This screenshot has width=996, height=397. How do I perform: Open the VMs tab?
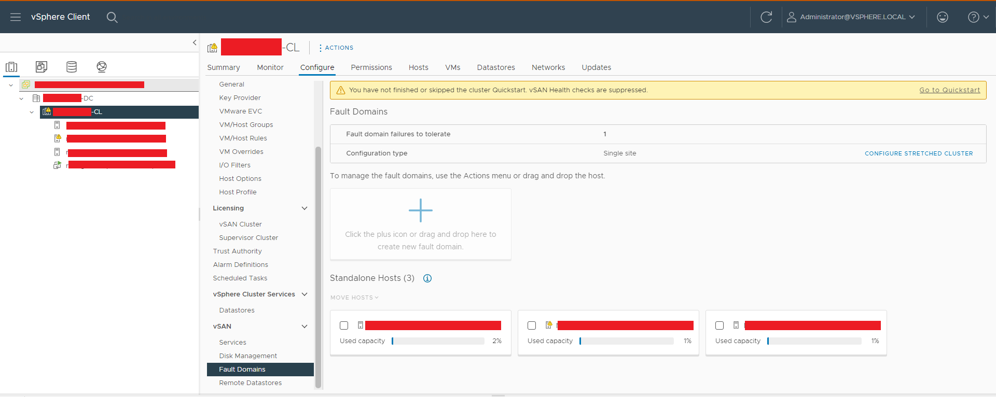point(453,67)
